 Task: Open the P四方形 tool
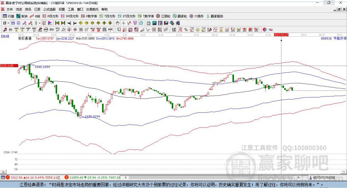(50, 16)
